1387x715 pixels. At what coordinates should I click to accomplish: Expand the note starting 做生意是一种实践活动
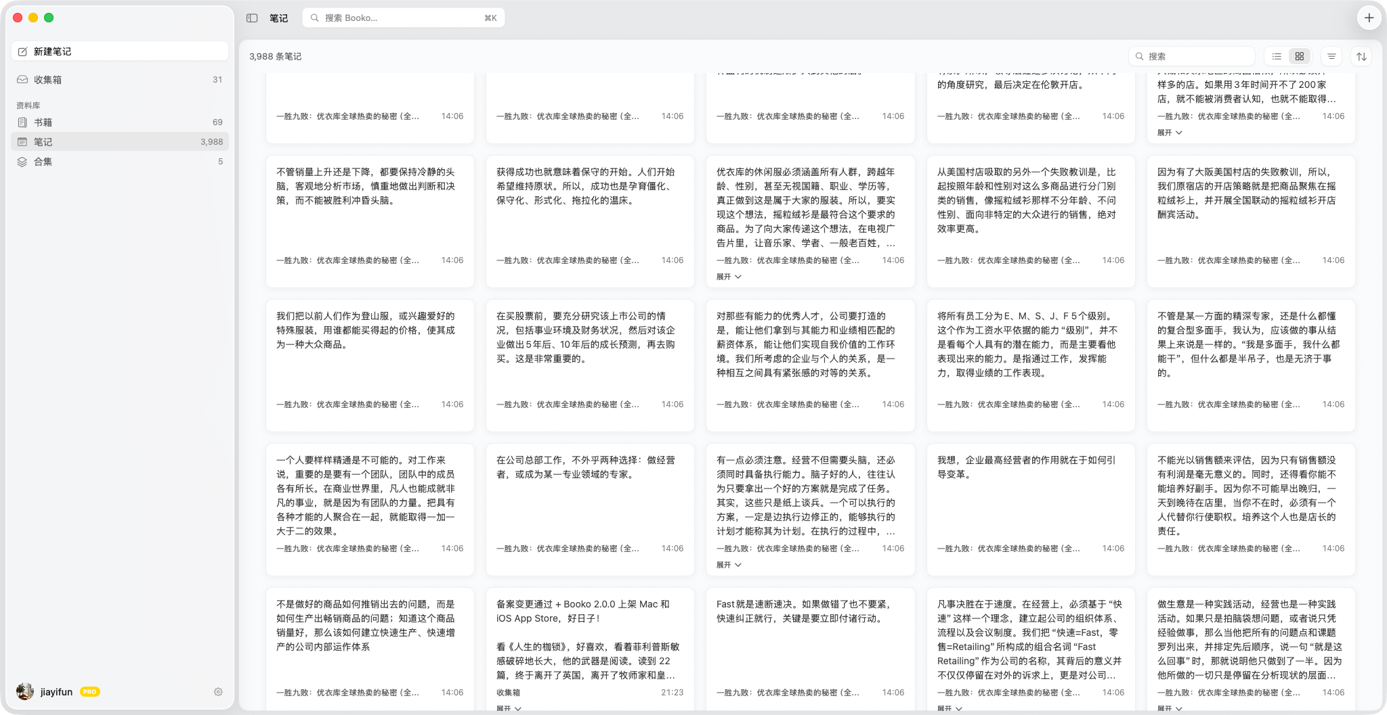pyautogui.click(x=1170, y=708)
